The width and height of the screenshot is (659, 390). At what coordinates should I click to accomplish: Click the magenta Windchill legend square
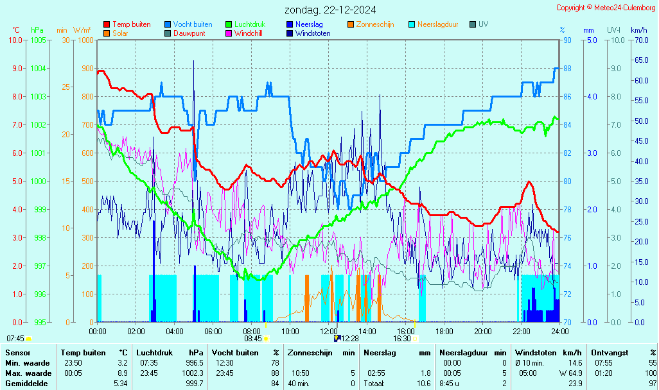pos(229,33)
